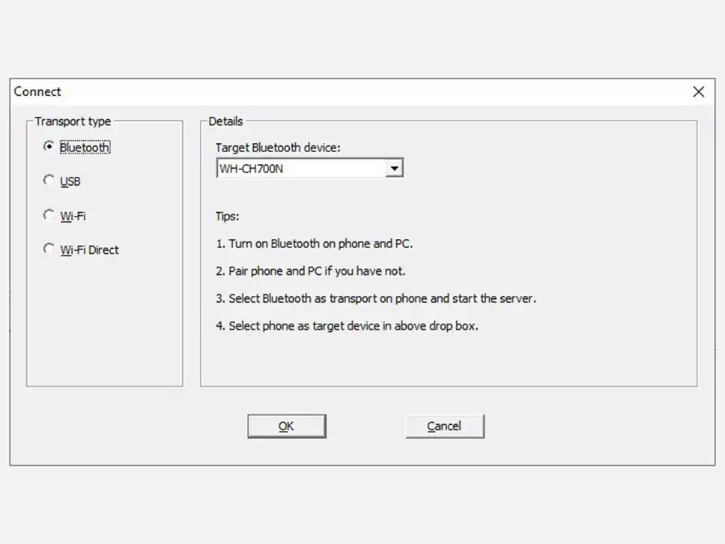
Task: Enable the Wi-Fi Direct radio option
Action: coord(49,249)
